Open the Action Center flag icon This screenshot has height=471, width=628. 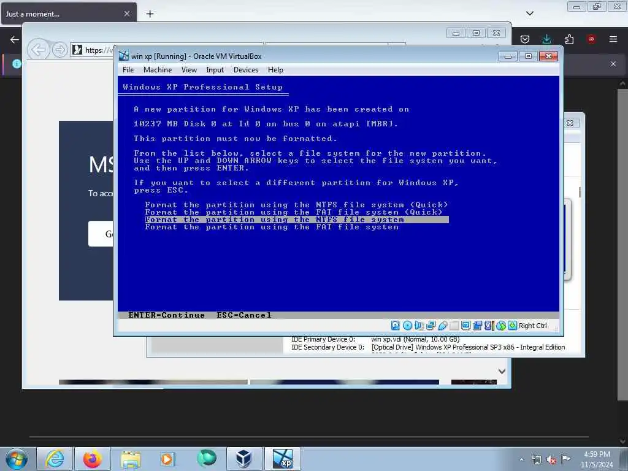click(565, 459)
